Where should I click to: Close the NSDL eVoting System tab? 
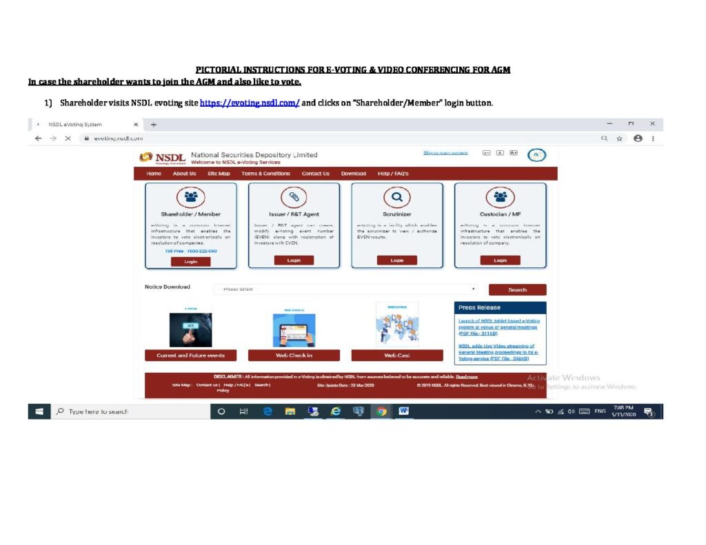point(136,125)
